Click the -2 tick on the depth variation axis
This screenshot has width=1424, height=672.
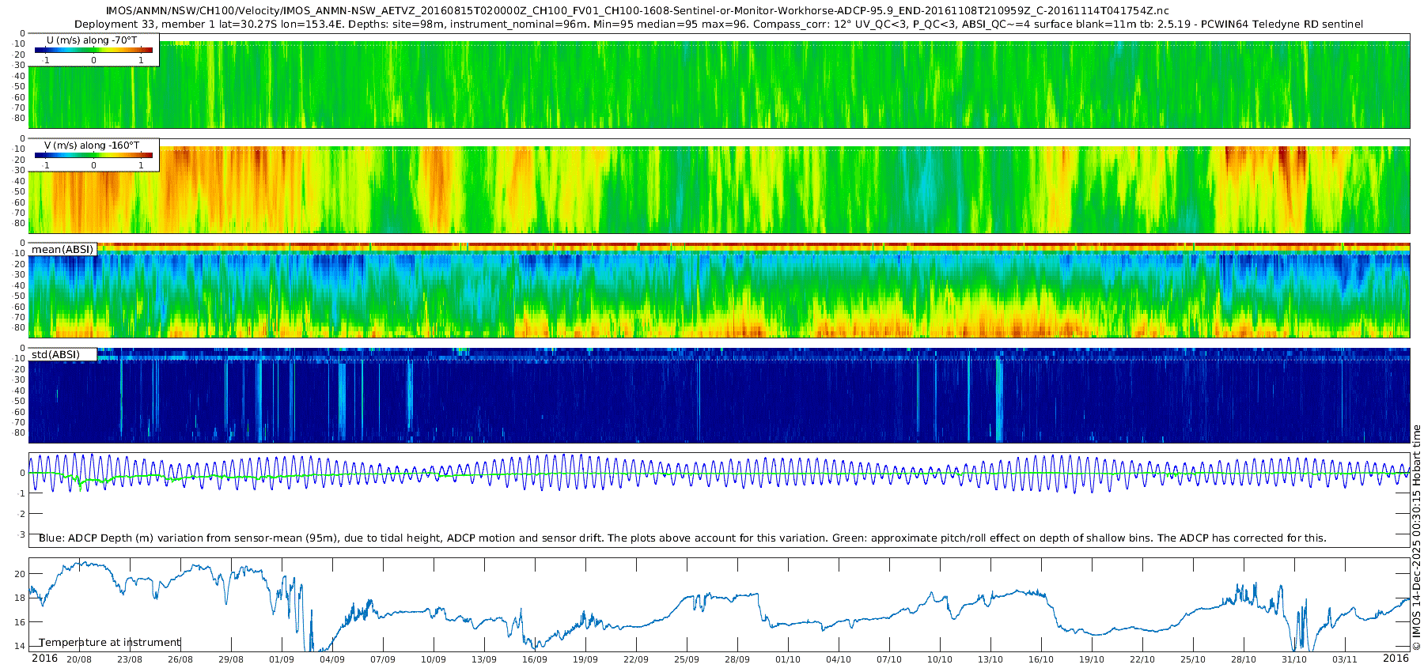pos(21,514)
